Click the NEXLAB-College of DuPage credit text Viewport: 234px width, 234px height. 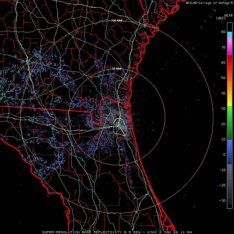point(207,3)
